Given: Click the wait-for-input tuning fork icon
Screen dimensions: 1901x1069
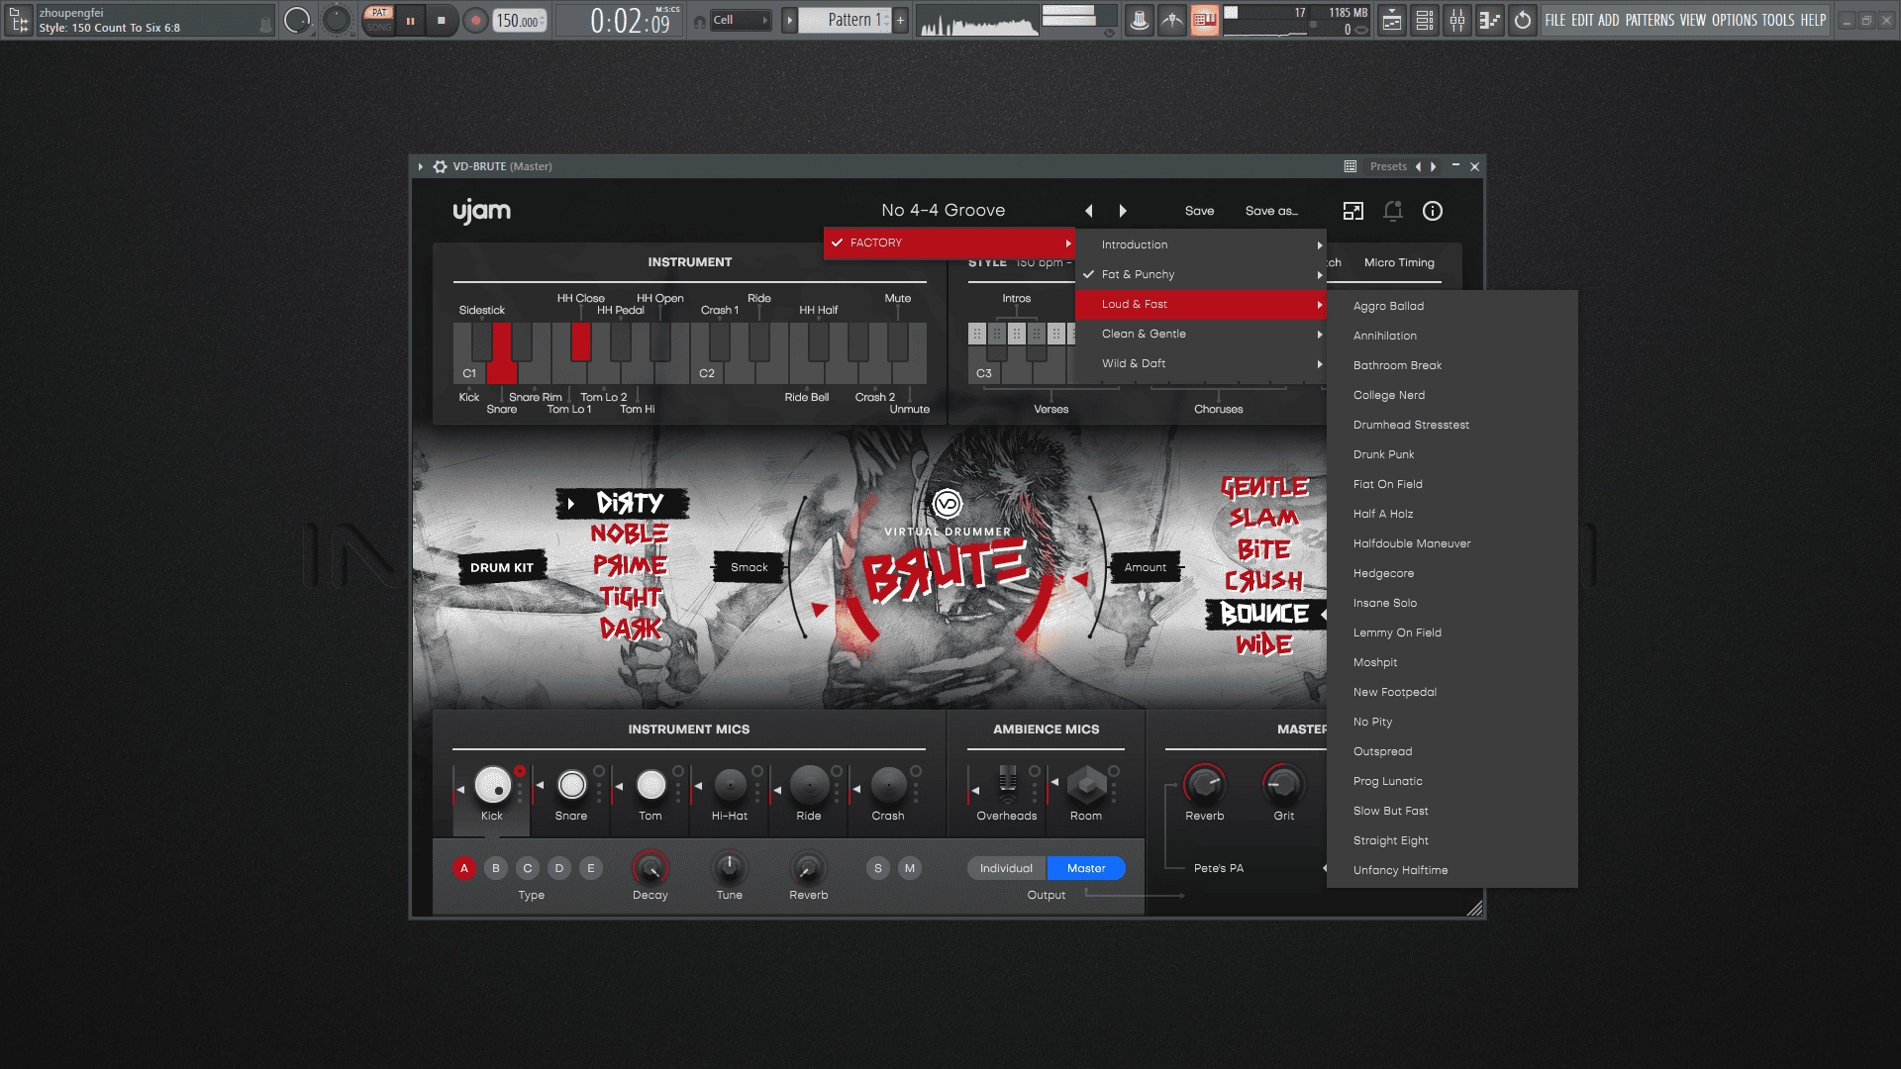Looking at the screenshot, I should [1172, 20].
